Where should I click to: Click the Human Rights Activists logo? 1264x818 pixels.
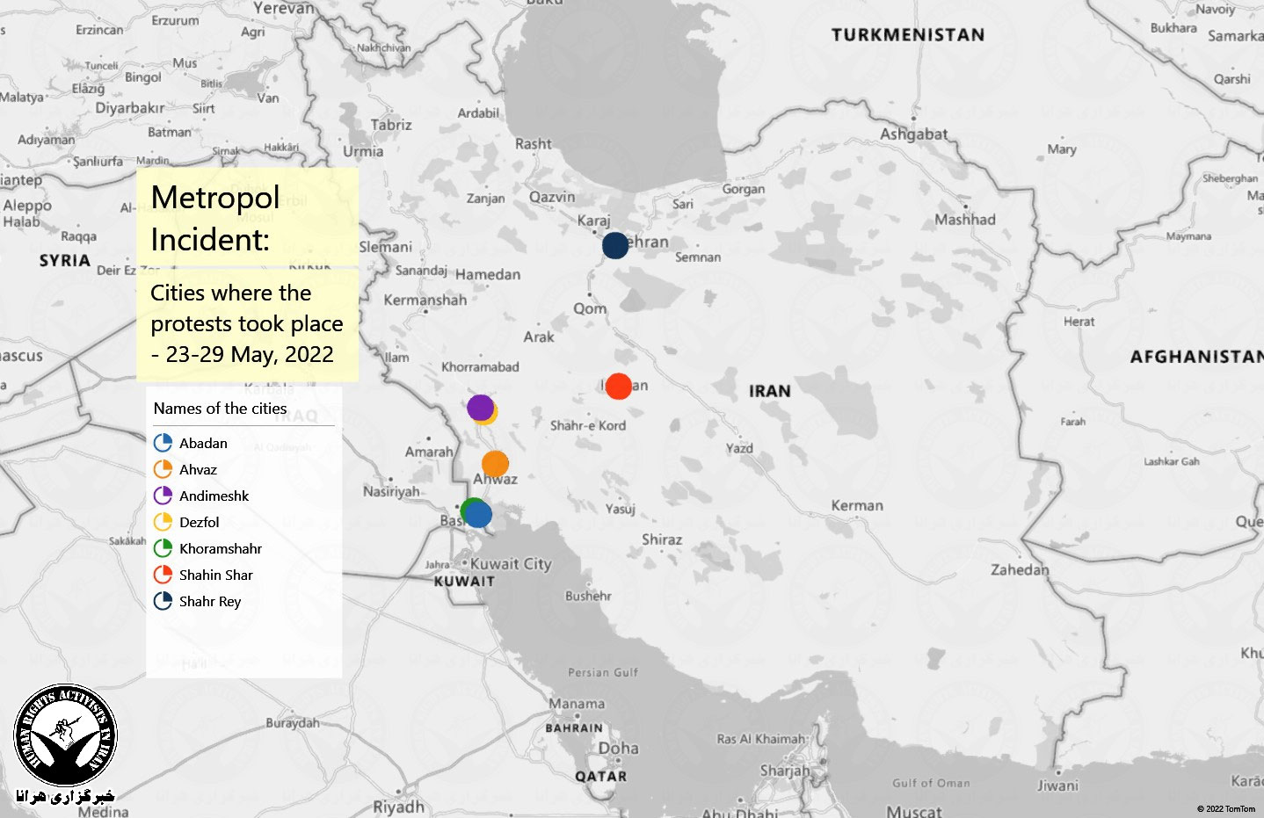point(65,736)
